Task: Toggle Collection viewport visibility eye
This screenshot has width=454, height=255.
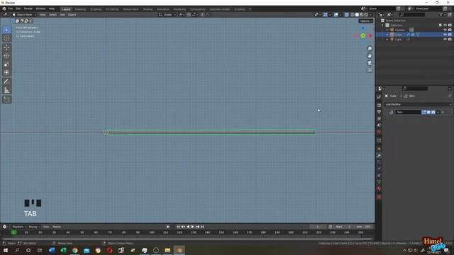Action: point(445,25)
